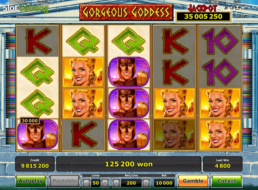Click the Exit link
The image size is (258, 190).
tap(237, 2)
